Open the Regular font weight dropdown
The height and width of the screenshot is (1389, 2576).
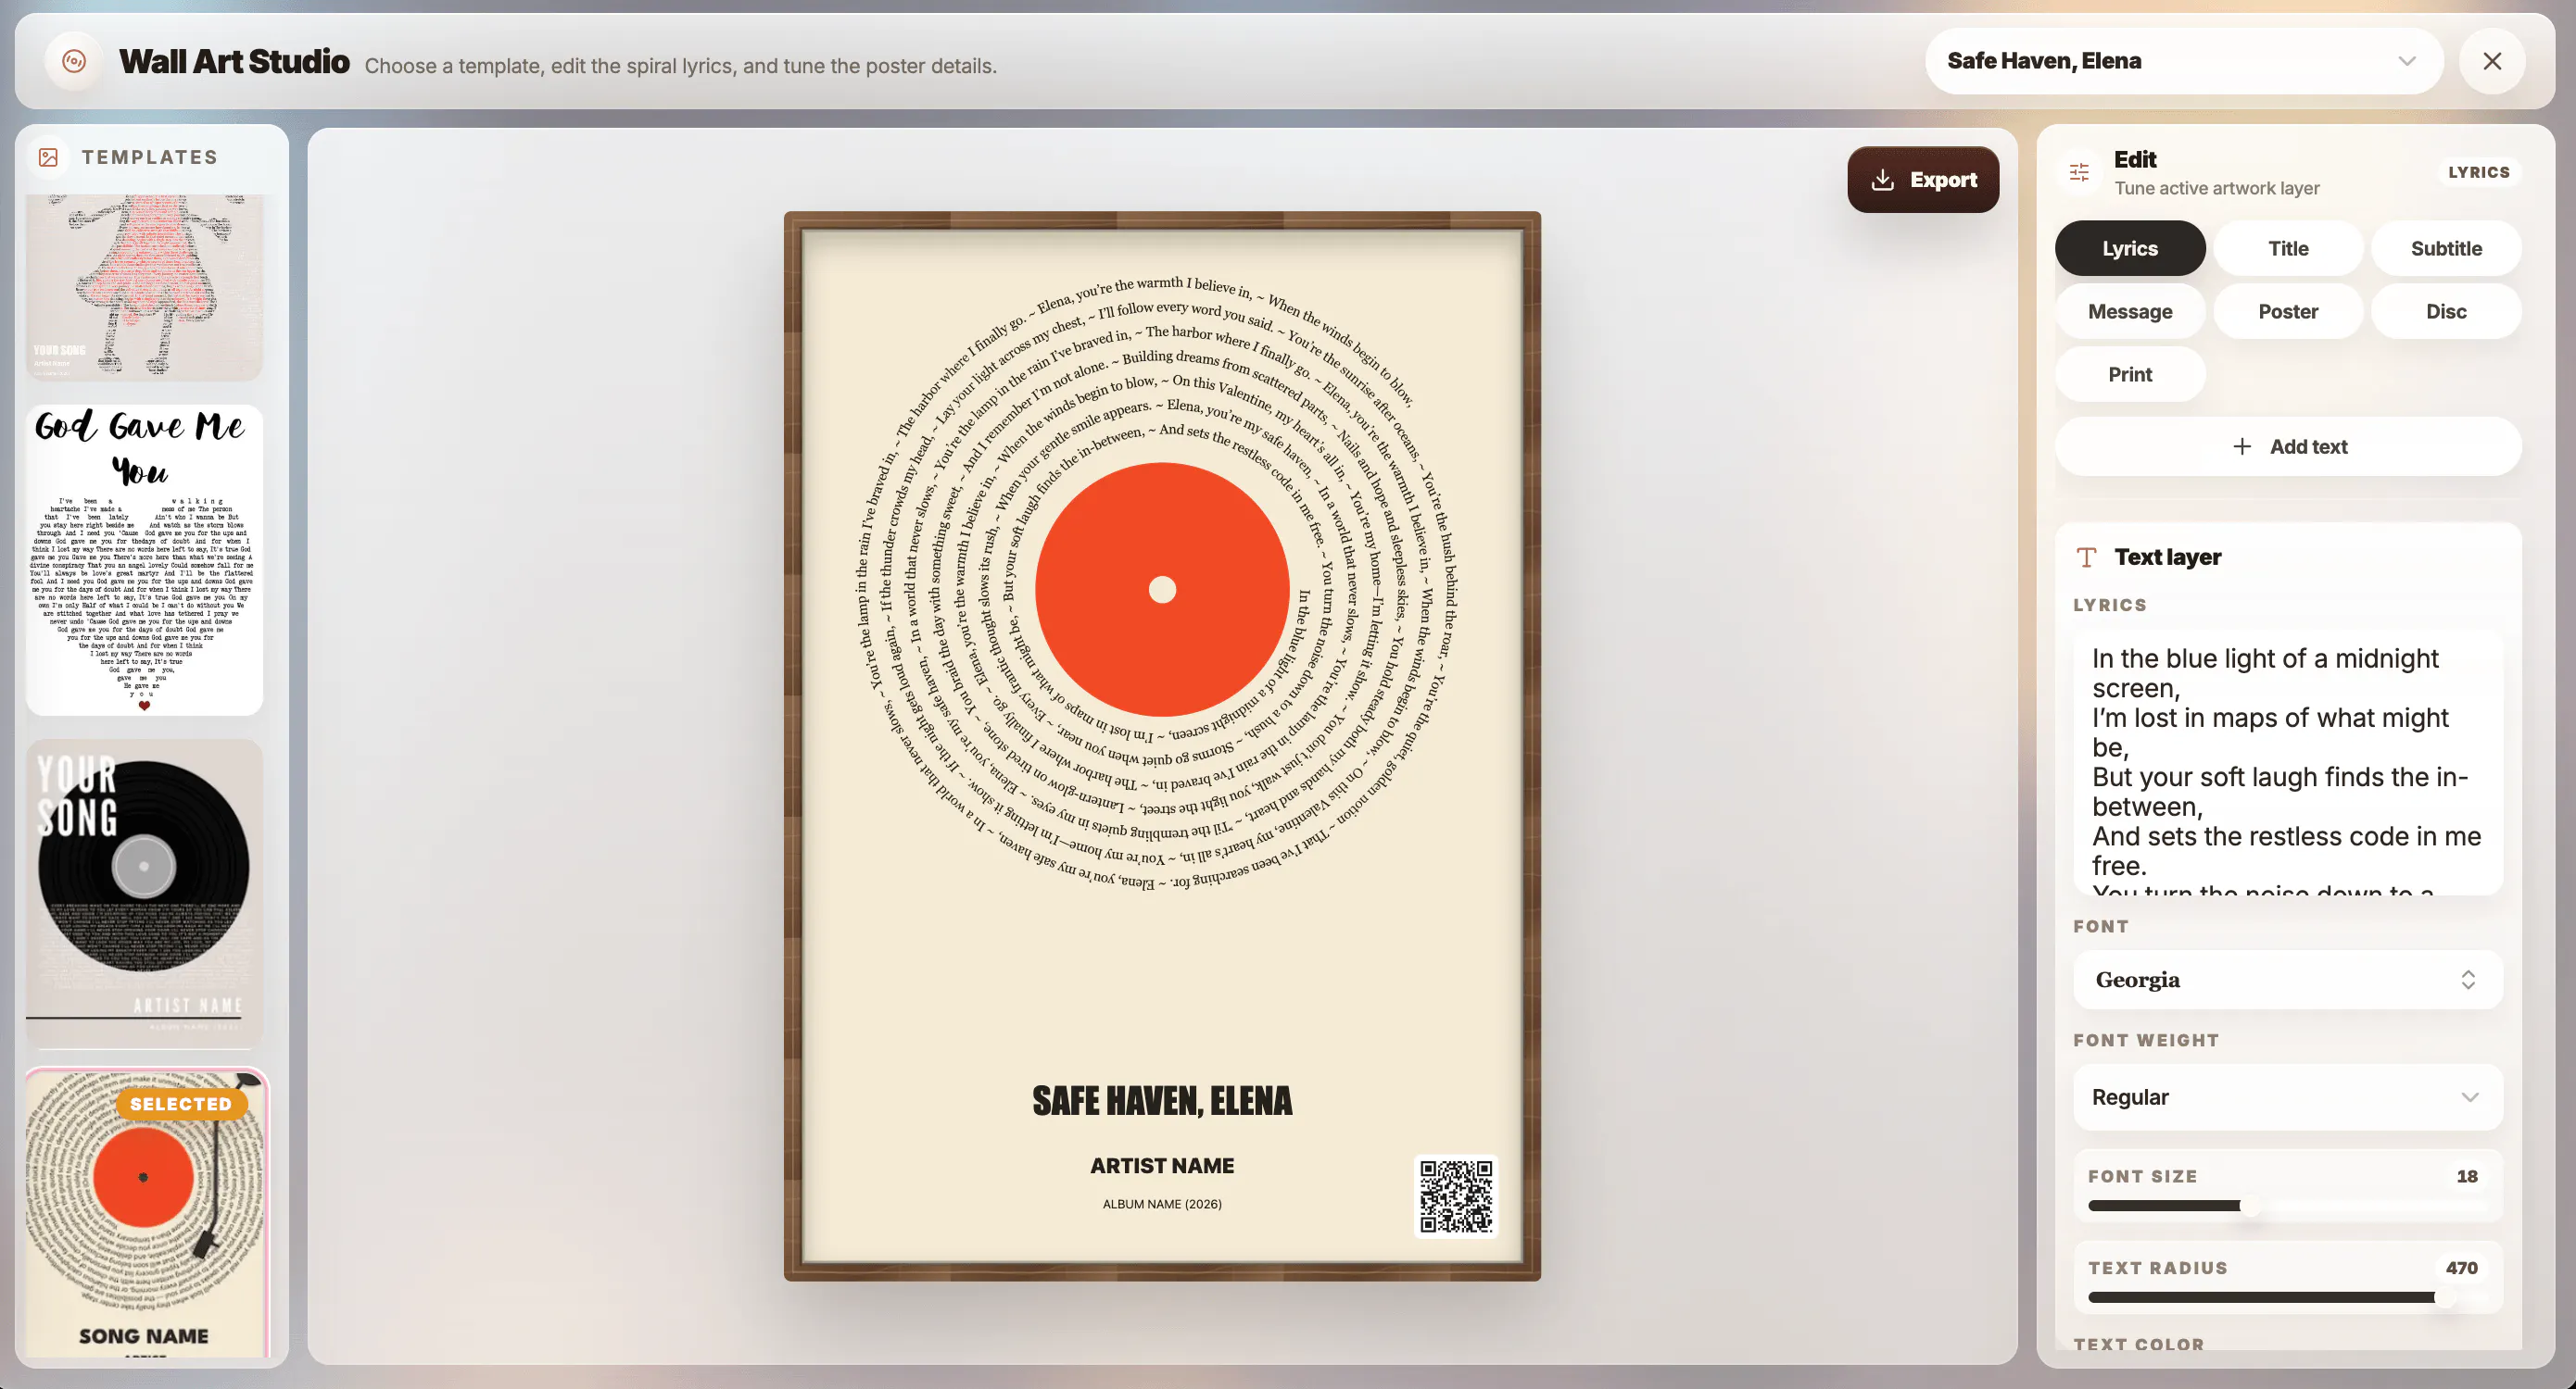coord(2288,1096)
